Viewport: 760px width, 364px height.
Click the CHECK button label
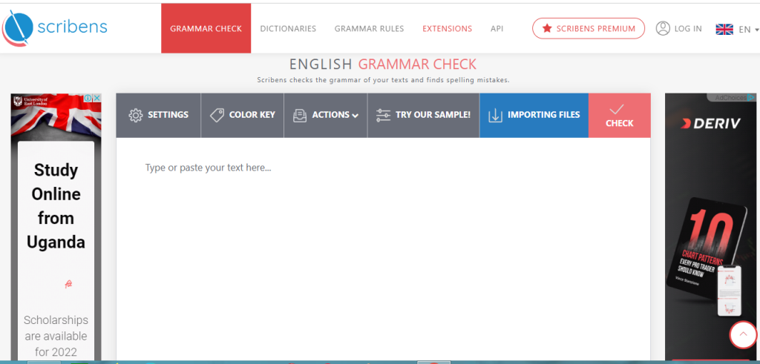pos(620,123)
